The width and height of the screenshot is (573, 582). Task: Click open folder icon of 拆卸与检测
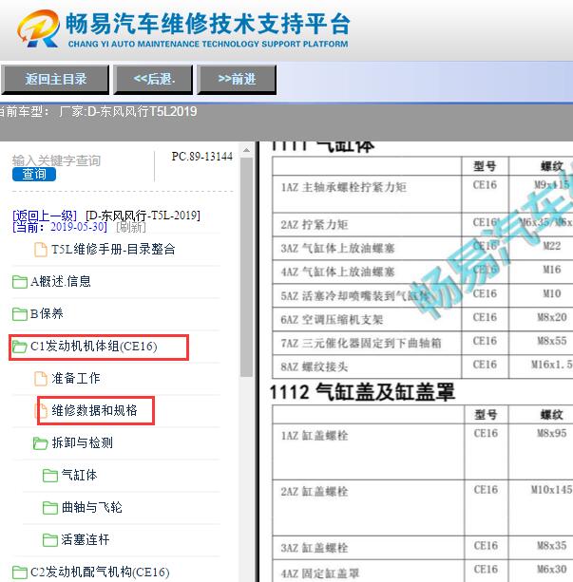click(x=41, y=443)
